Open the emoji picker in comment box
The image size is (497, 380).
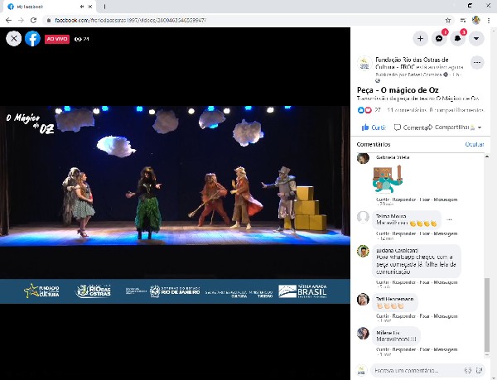click(x=468, y=370)
